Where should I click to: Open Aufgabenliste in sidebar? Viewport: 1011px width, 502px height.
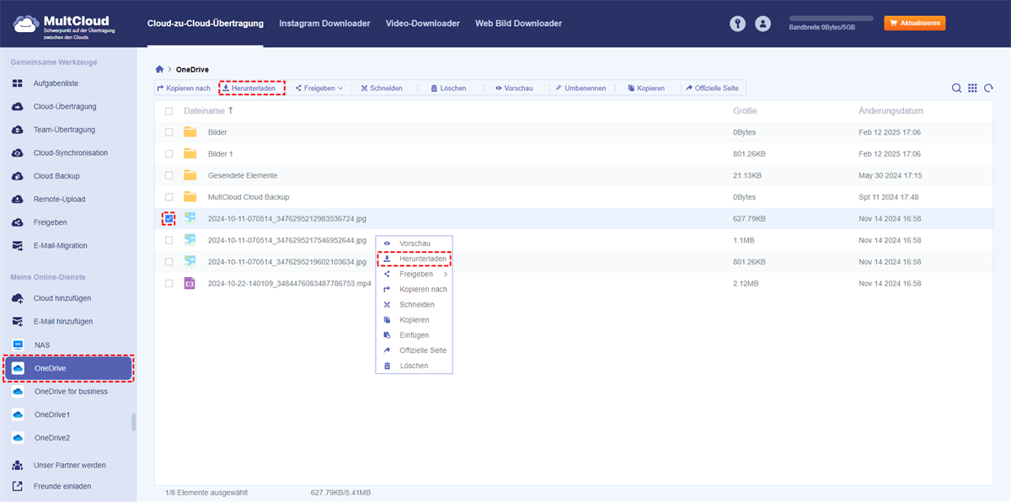click(56, 83)
